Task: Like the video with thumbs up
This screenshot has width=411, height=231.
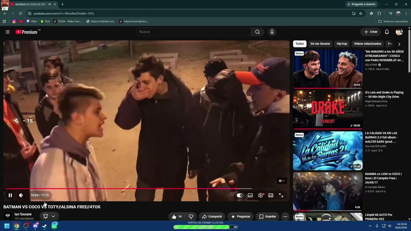Action: (x=177, y=217)
